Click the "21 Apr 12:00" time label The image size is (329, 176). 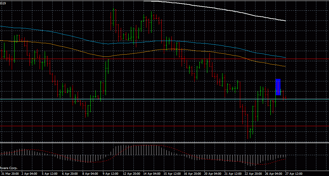coord(233,174)
